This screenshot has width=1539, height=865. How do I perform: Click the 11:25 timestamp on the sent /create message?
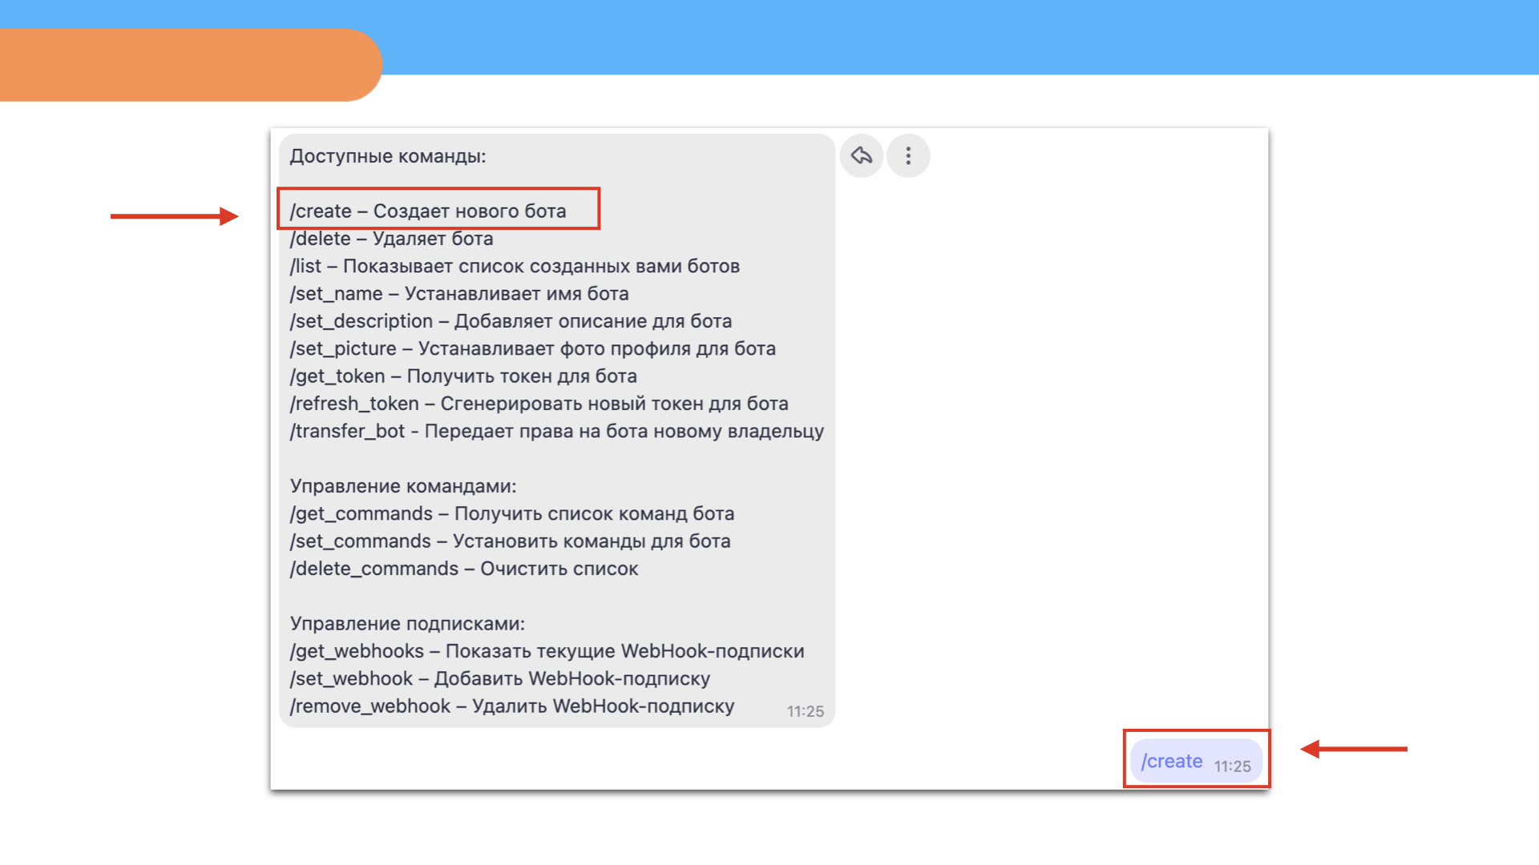tap(1232, 766)
